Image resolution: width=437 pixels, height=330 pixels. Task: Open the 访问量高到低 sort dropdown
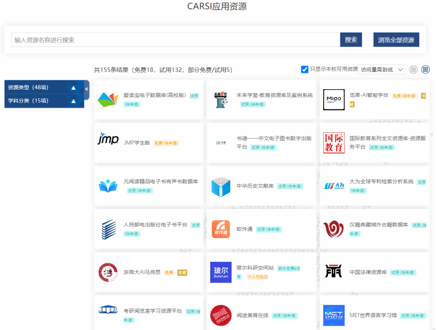pos(382,70)
